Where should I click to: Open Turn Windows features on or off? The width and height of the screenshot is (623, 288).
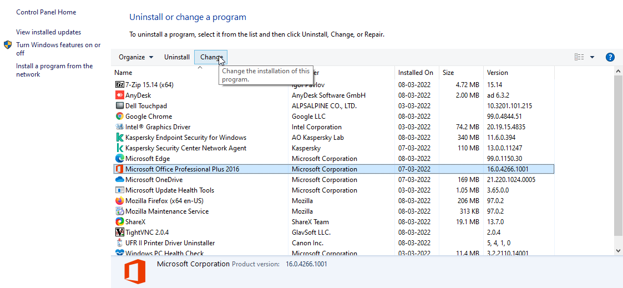click(58, 49)
